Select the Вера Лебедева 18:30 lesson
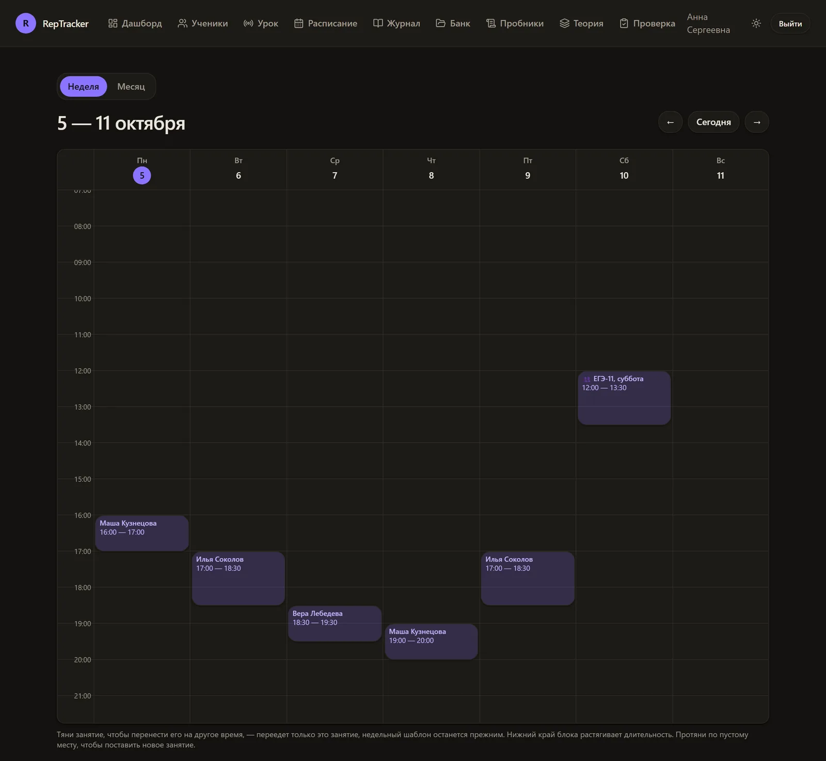 (335, 623)
